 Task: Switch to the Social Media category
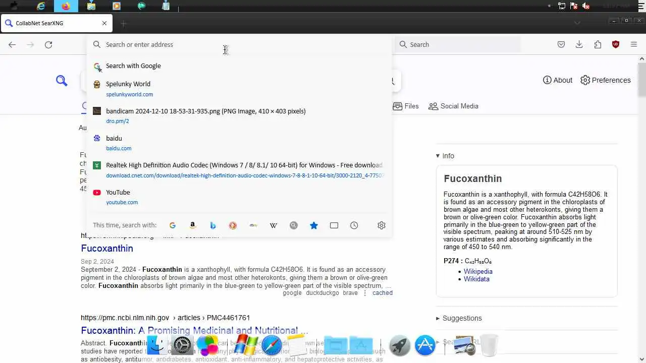coord(453,106)
